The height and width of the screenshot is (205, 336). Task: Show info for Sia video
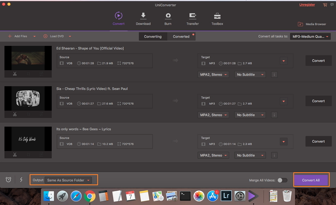tap(274, 115)
